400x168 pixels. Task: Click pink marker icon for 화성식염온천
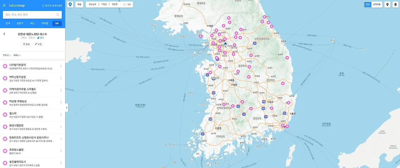5,127
